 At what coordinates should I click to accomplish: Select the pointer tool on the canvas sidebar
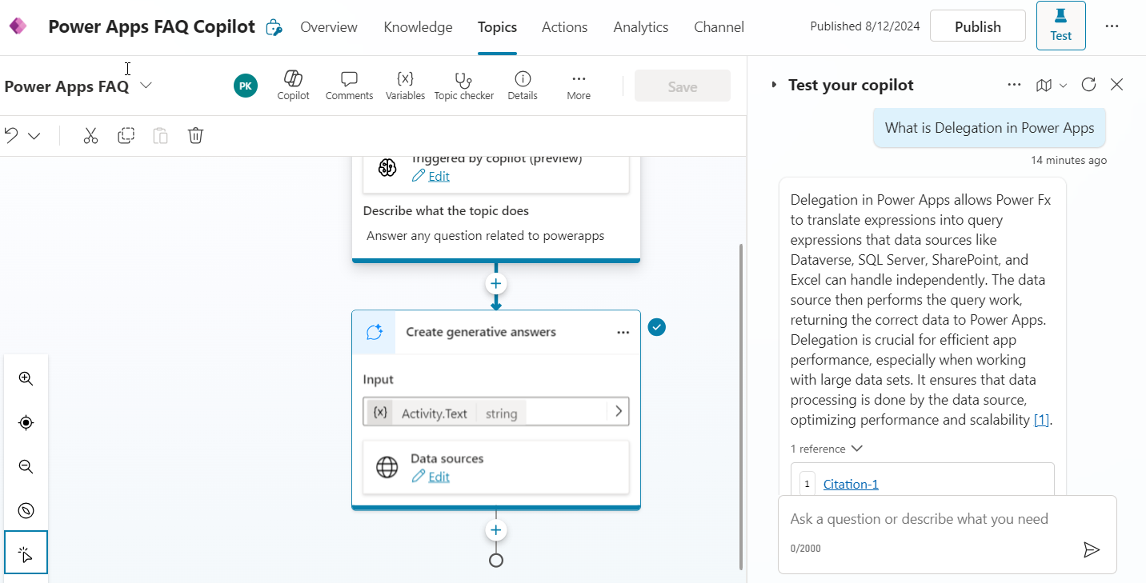(26, 552)
